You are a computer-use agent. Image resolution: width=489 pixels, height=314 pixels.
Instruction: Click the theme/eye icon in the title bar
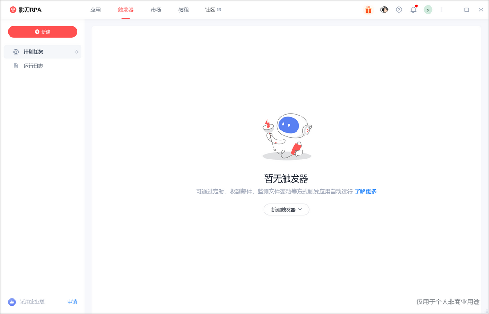[x=384, y=9]
